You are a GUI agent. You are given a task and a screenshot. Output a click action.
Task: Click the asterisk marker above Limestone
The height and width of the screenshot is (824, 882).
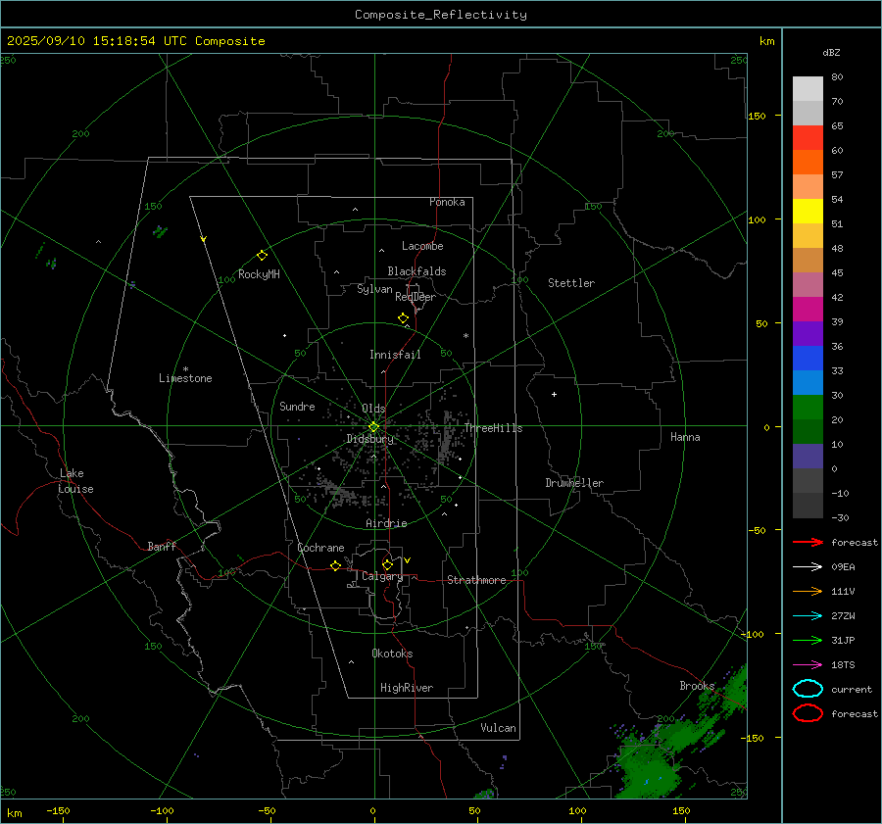coord(185,369)
